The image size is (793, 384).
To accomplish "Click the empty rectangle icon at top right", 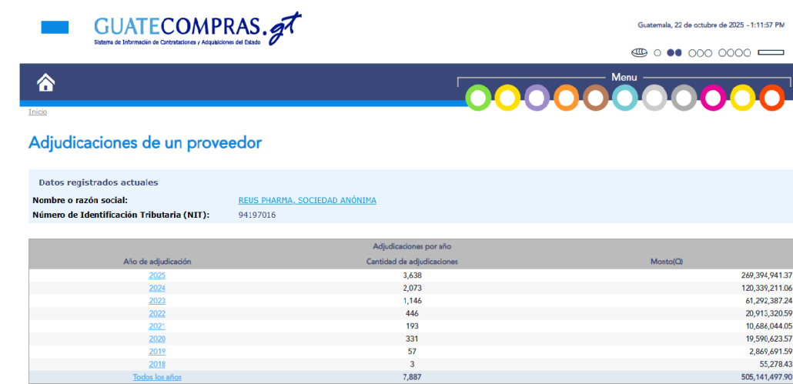I will pyautogui.click(x=771, y=53).
